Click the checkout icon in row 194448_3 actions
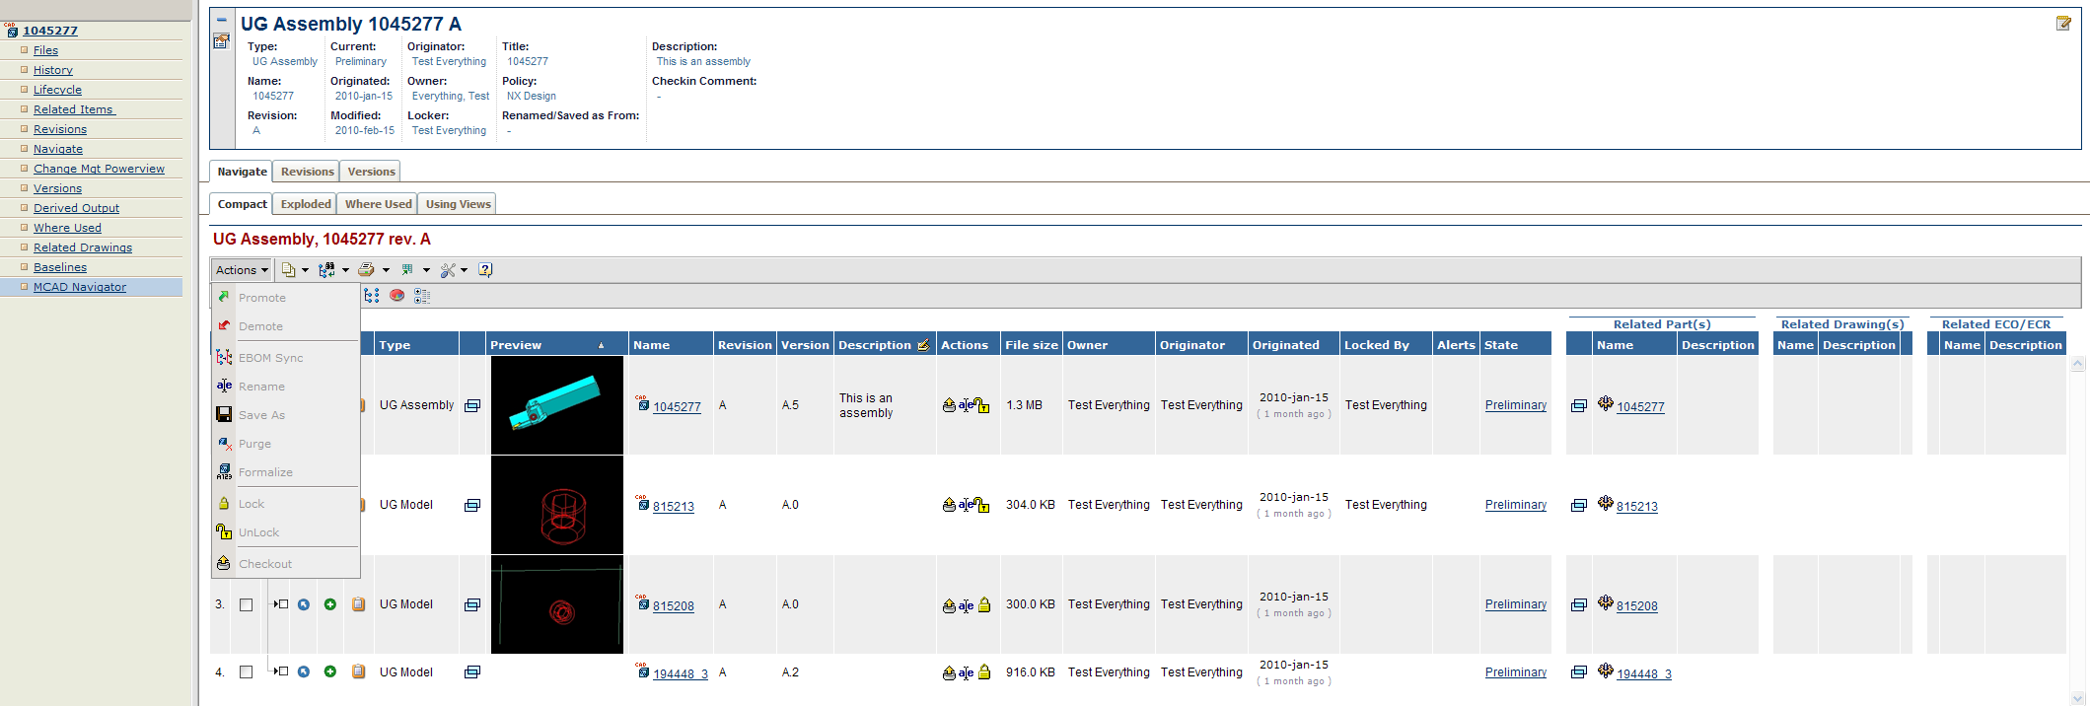The height and width of the screenshot is (706, 2090). click(x=949, y=673)
